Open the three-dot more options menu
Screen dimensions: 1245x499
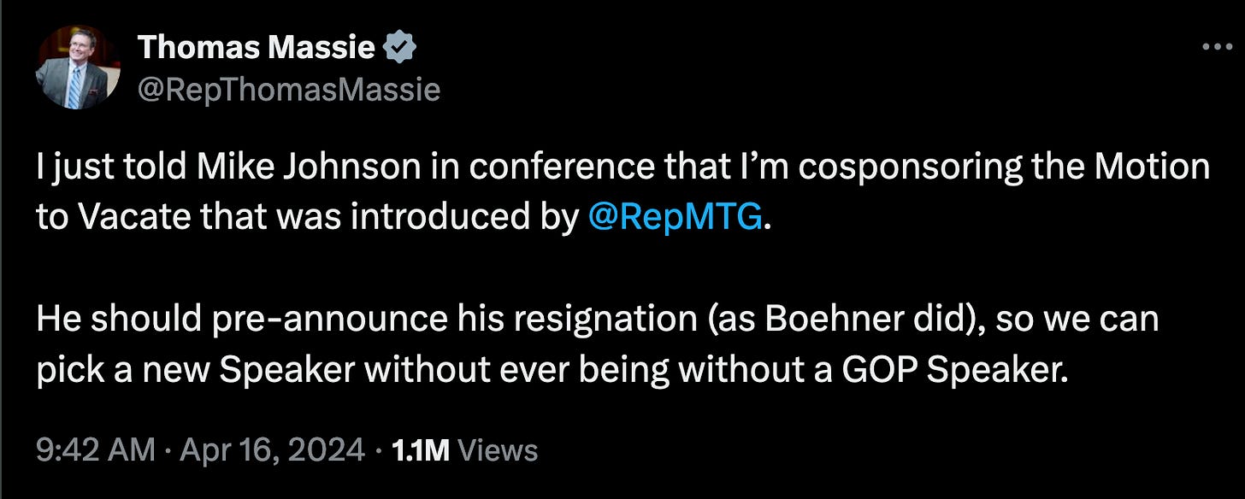1215,47
